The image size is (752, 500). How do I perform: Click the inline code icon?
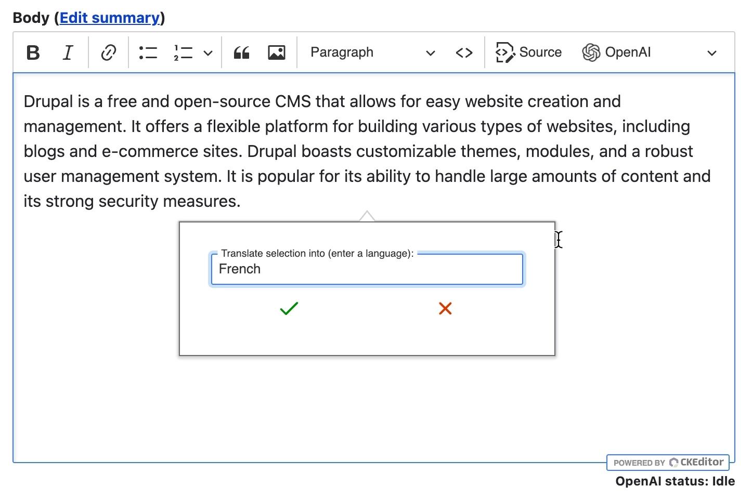[464, 52]
